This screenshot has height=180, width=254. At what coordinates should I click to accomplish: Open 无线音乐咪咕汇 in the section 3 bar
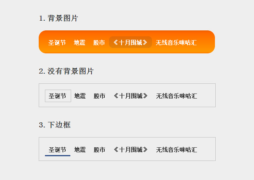point(176,150)
